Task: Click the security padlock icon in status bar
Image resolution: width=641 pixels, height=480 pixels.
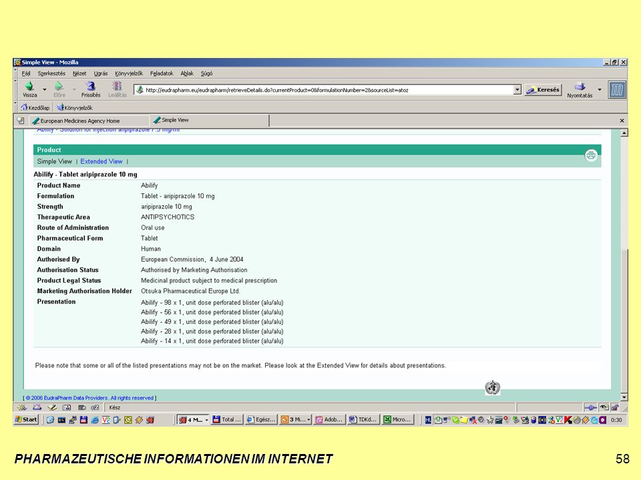Action: (615, 407)
